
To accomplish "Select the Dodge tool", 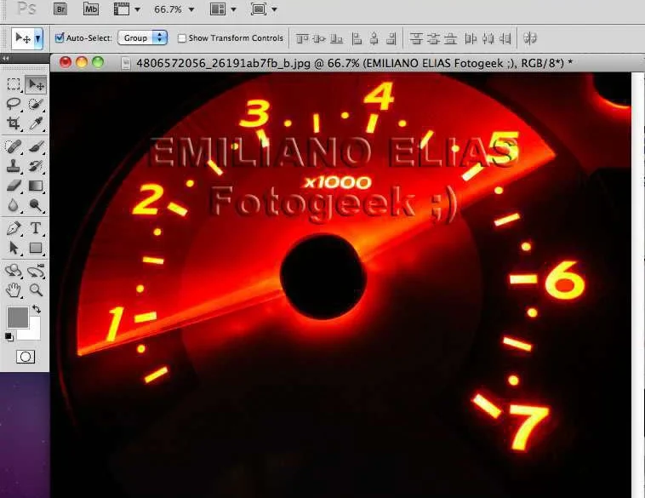I will (x=36, y=205).
